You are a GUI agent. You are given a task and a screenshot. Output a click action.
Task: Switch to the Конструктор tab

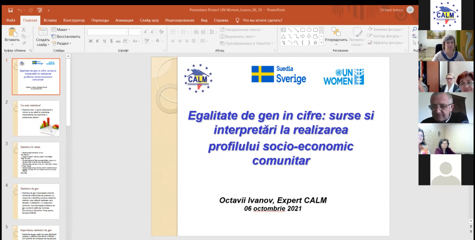pyautogui.click(x=74, y=20)
